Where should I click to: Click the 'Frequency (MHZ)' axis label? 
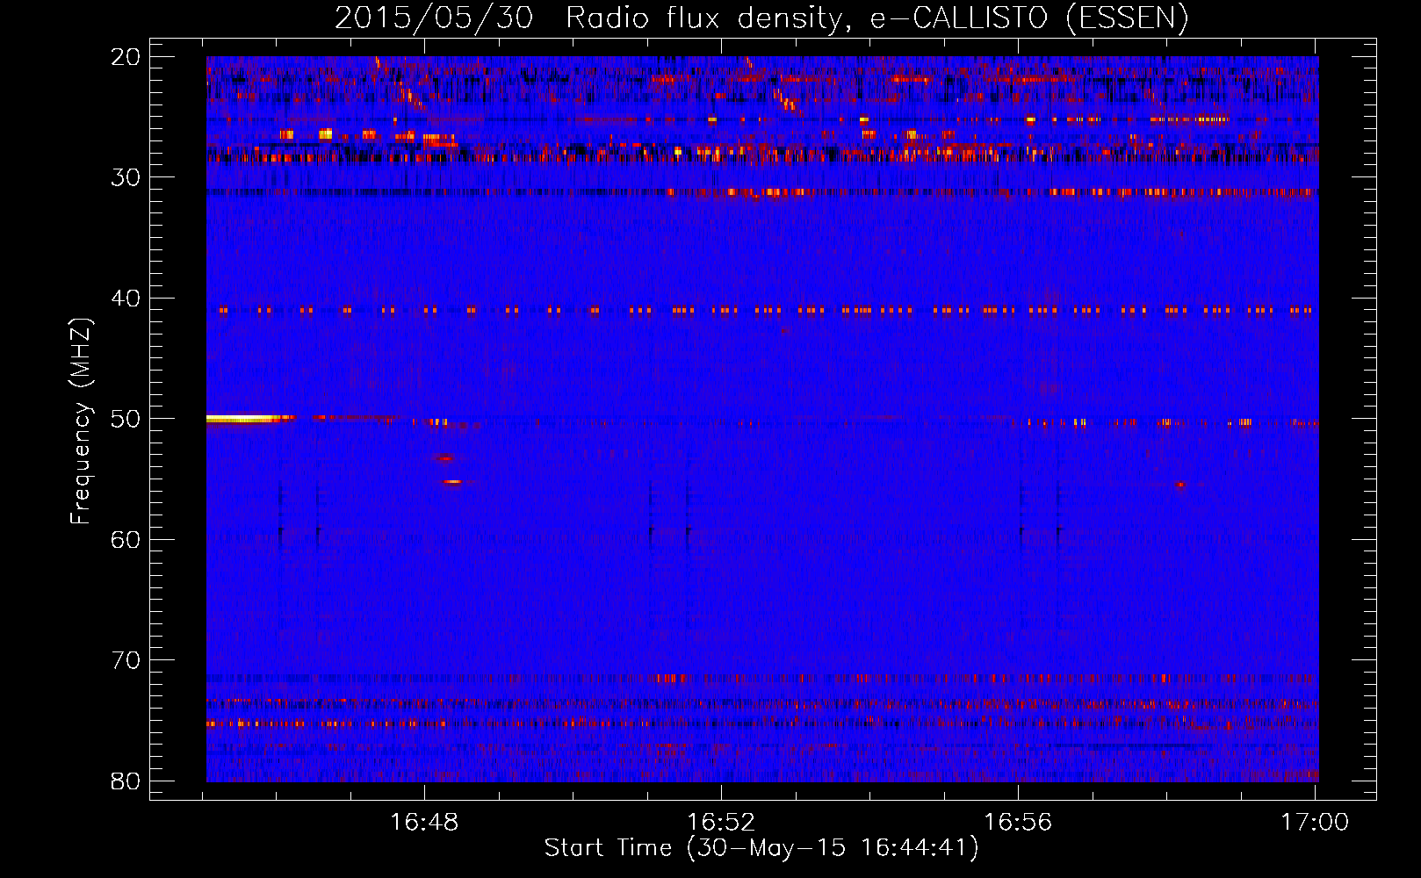point(81,421)
